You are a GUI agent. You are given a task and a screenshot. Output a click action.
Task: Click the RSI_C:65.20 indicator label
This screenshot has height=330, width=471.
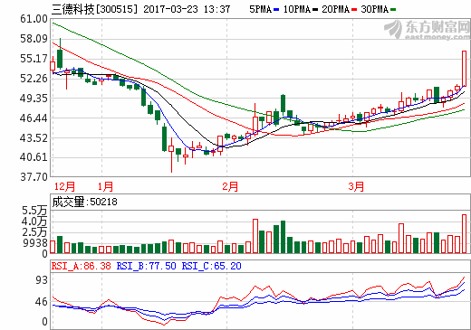pos(212,266)
